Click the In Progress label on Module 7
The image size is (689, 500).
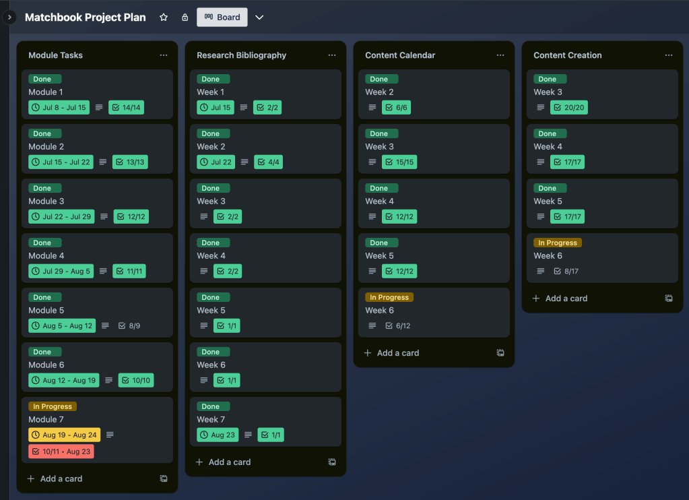[x=53, y=406]
